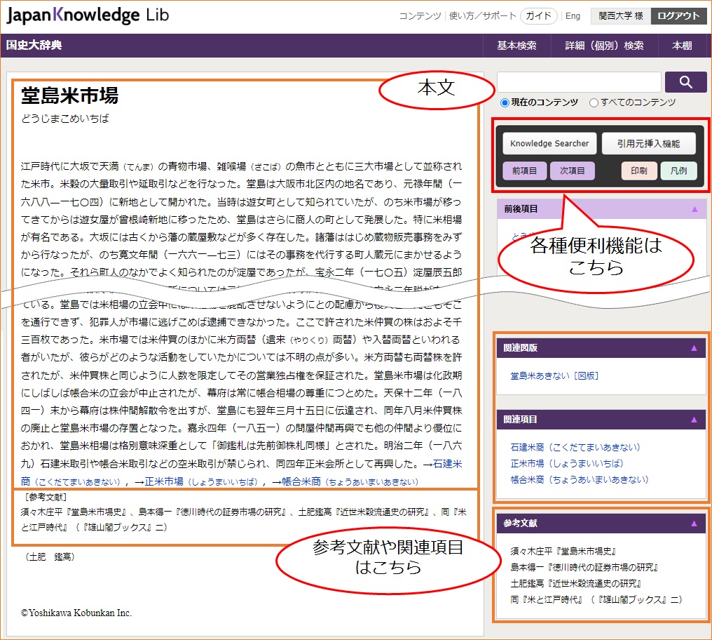Collapse the 関連項目 sidebar panel
Image resolution: width=712 pixels, height=640 pixels.
tap(694, 419)
